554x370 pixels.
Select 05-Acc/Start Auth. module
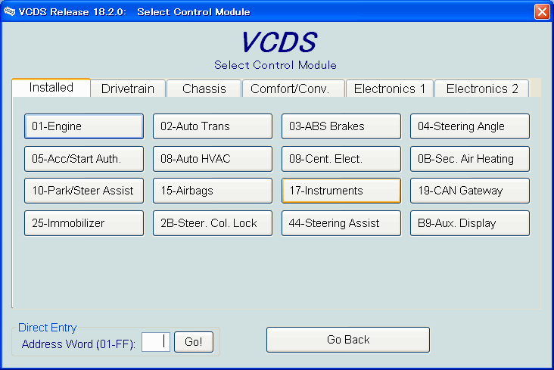pyautogui.click(x=84, y=159)
